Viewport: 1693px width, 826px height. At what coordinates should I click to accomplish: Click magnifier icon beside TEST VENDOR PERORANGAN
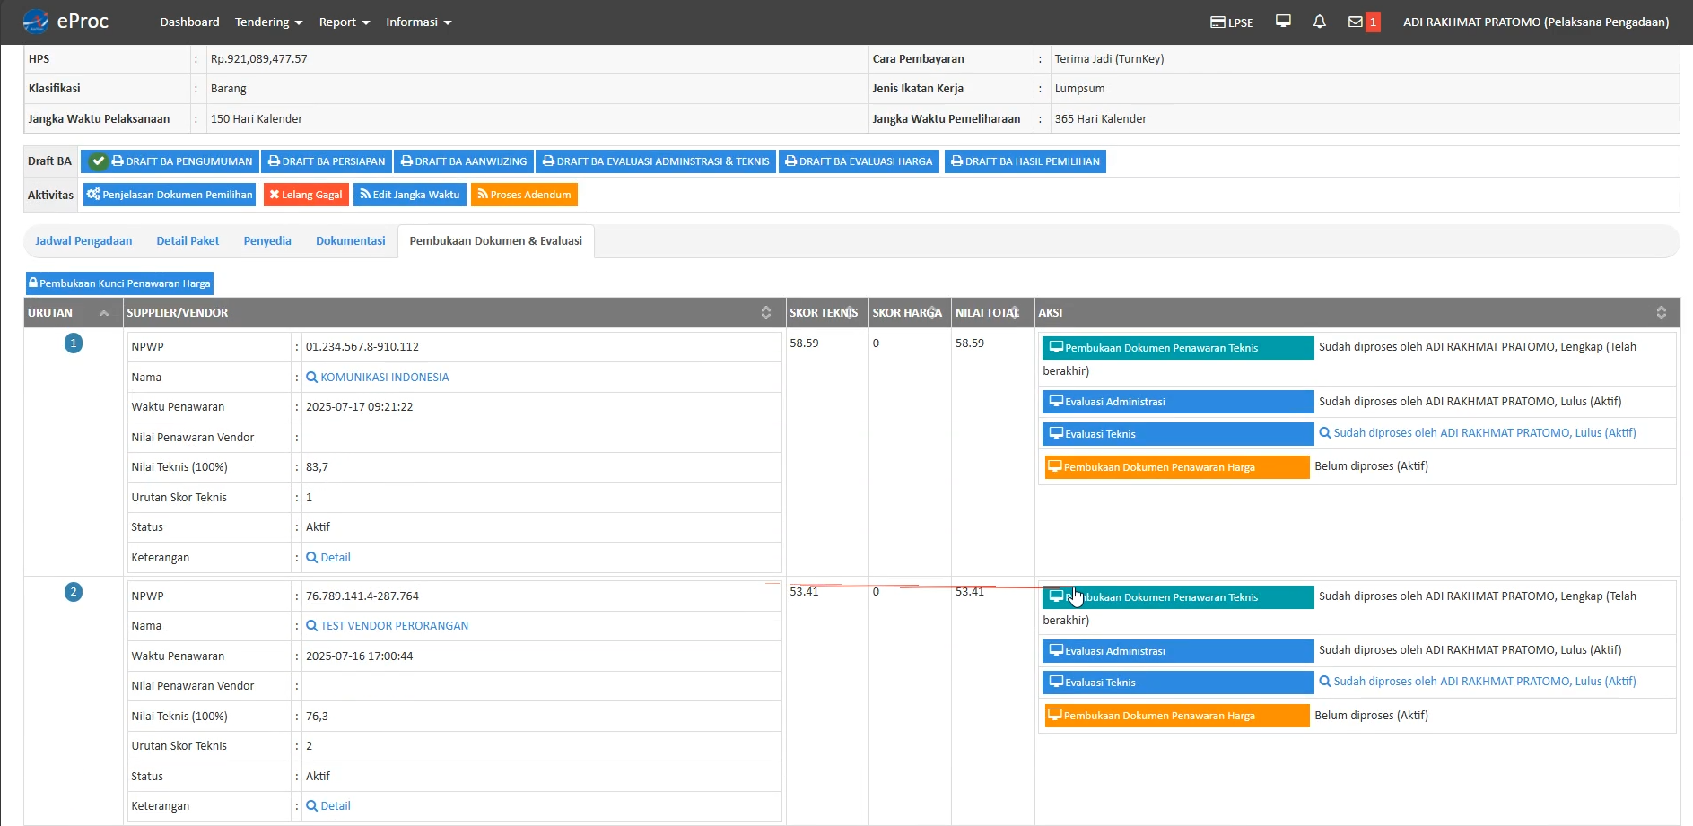pyautogui.click(x=311, y=626)
